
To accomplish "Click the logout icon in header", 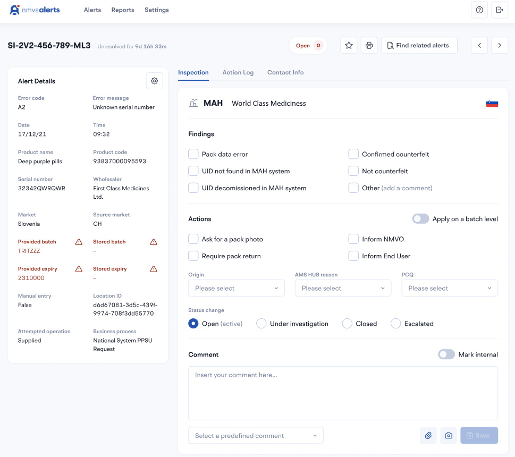I will click(x=500, y=10).
